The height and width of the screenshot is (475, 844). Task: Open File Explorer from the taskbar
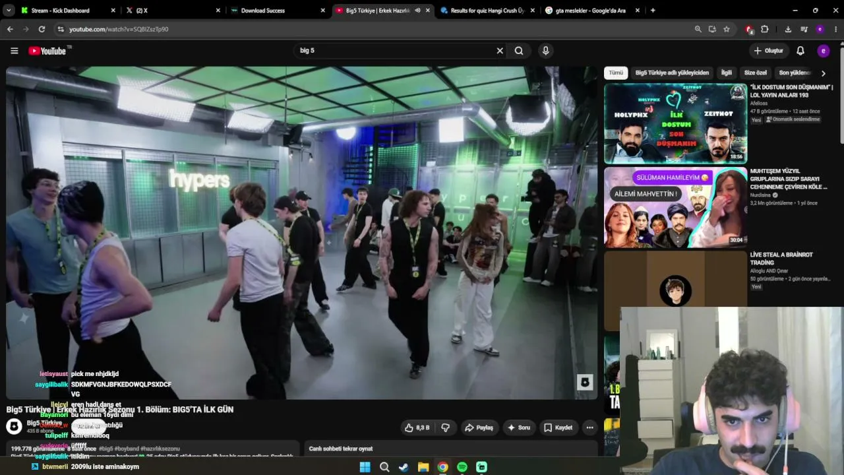point(423,467)
